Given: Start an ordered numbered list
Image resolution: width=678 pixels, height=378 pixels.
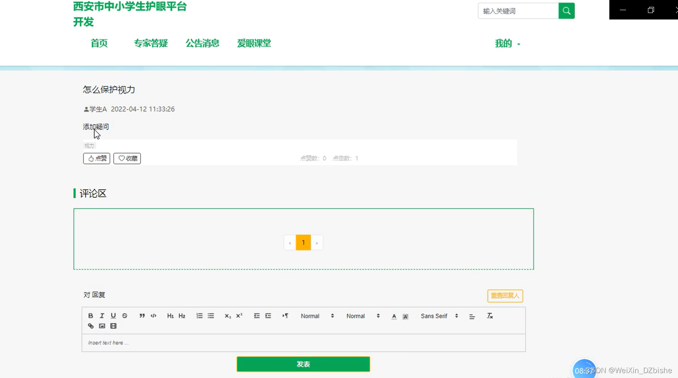Looking at the screenshot, I should point(199,316).
